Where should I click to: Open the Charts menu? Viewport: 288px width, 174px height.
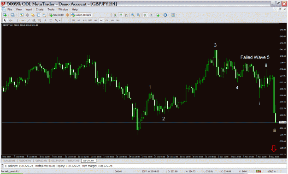(x=40, y=9)
